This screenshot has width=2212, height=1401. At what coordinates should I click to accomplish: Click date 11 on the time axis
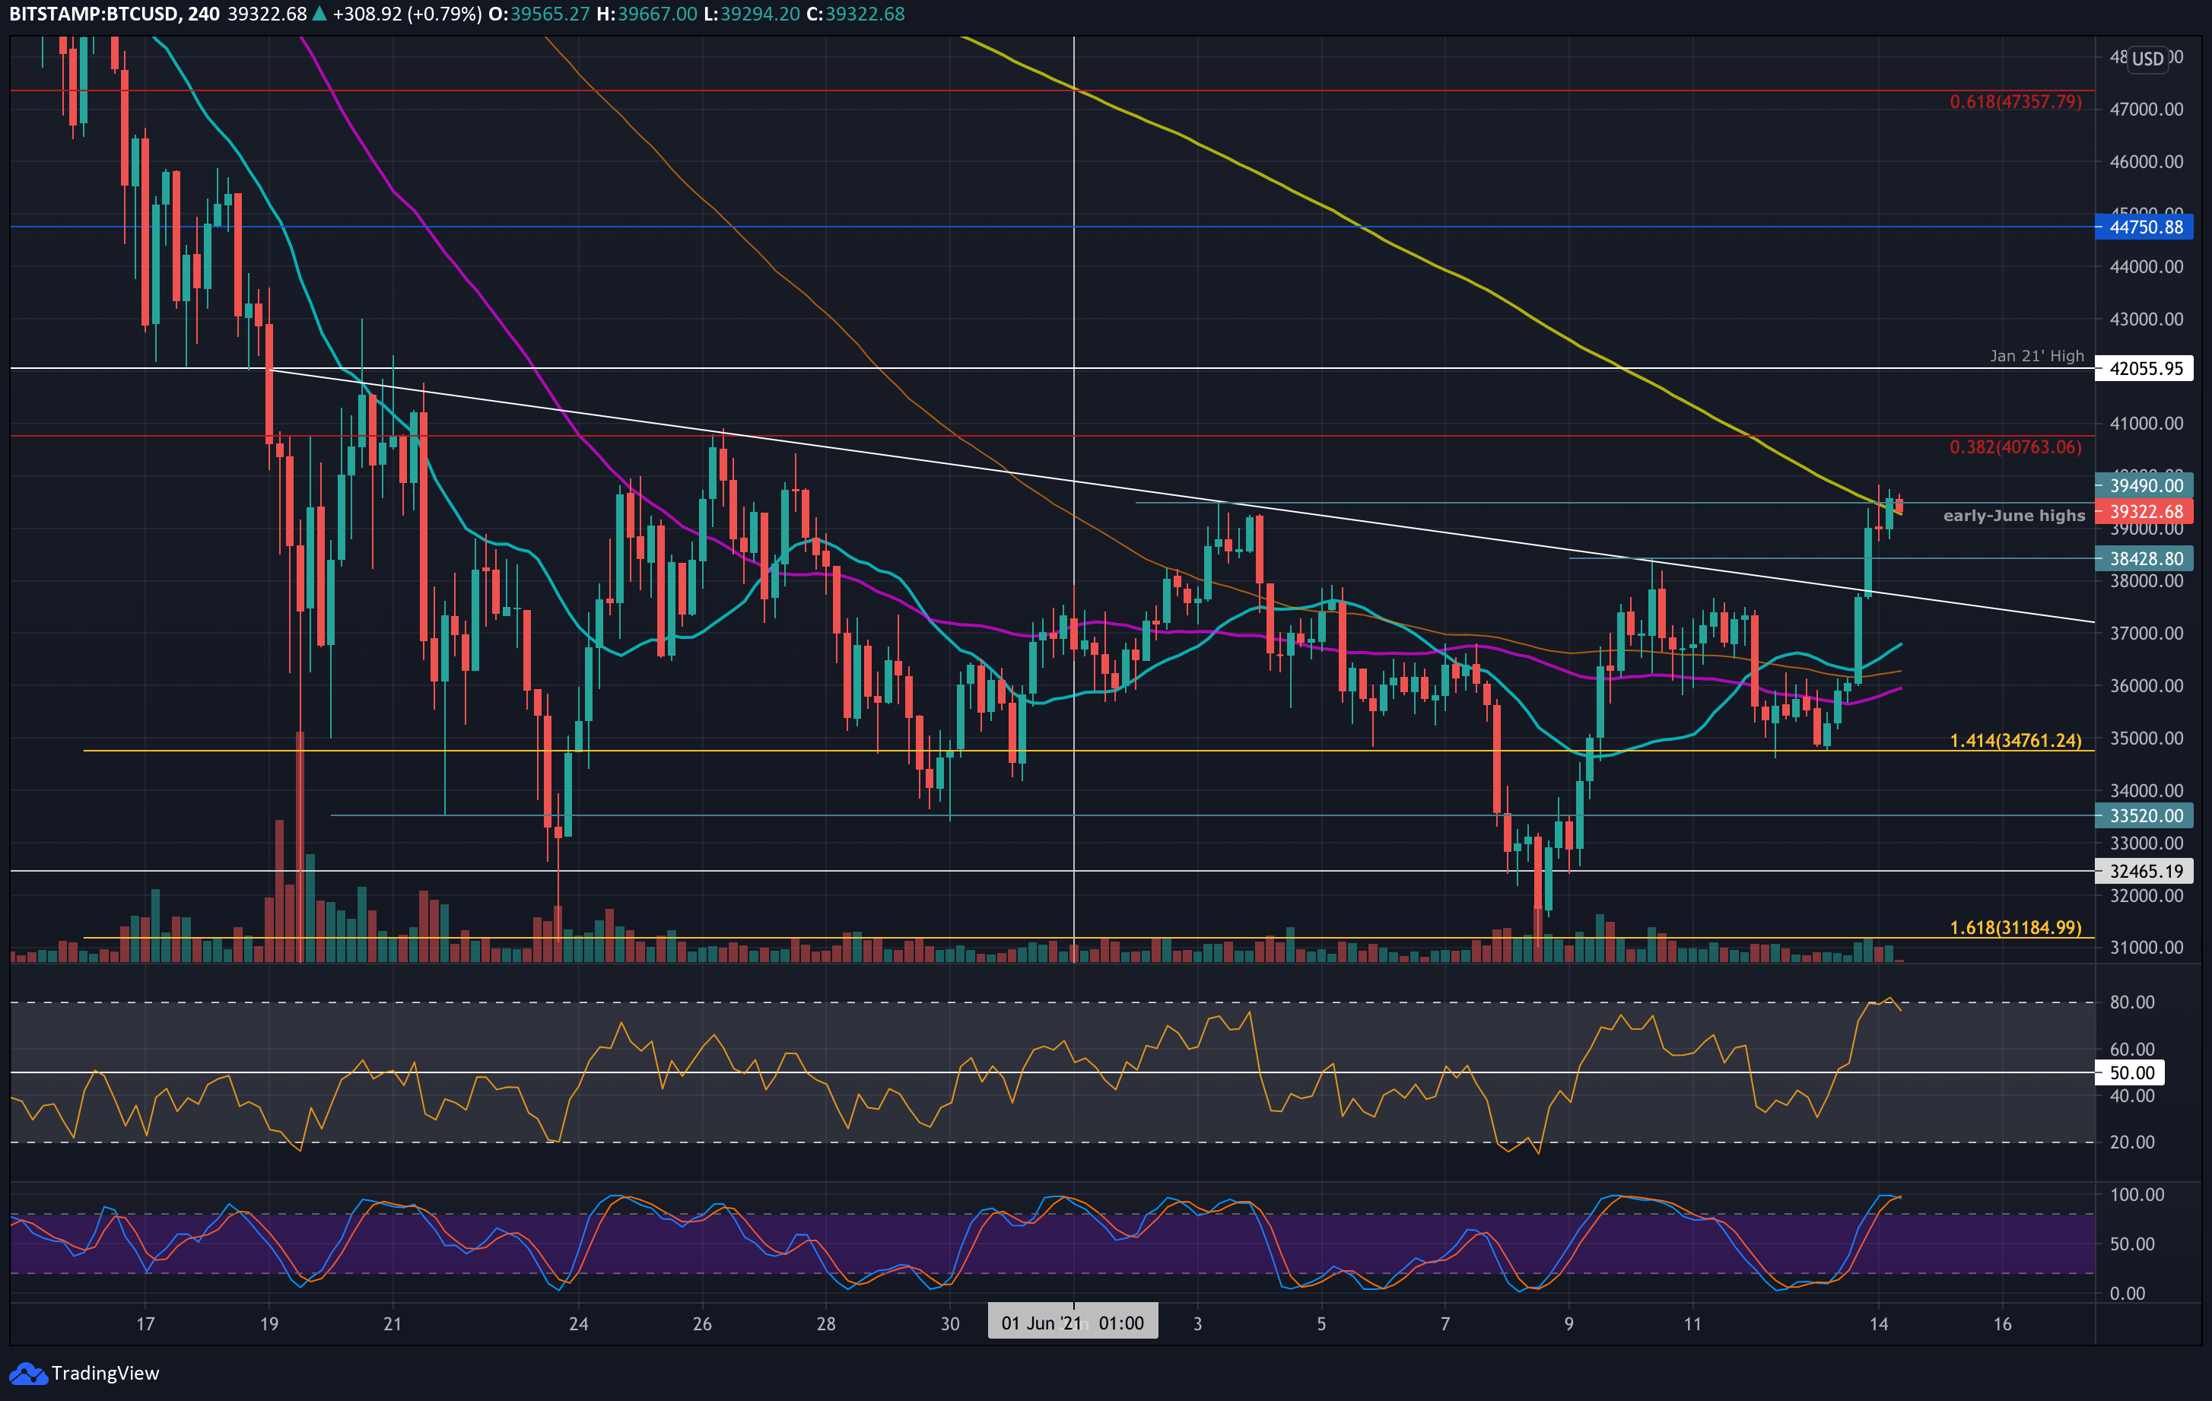tap(1692, 1324)
